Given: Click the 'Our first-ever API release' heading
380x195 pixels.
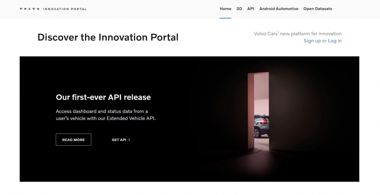Looking at the screenshot, I should [103, 97].
